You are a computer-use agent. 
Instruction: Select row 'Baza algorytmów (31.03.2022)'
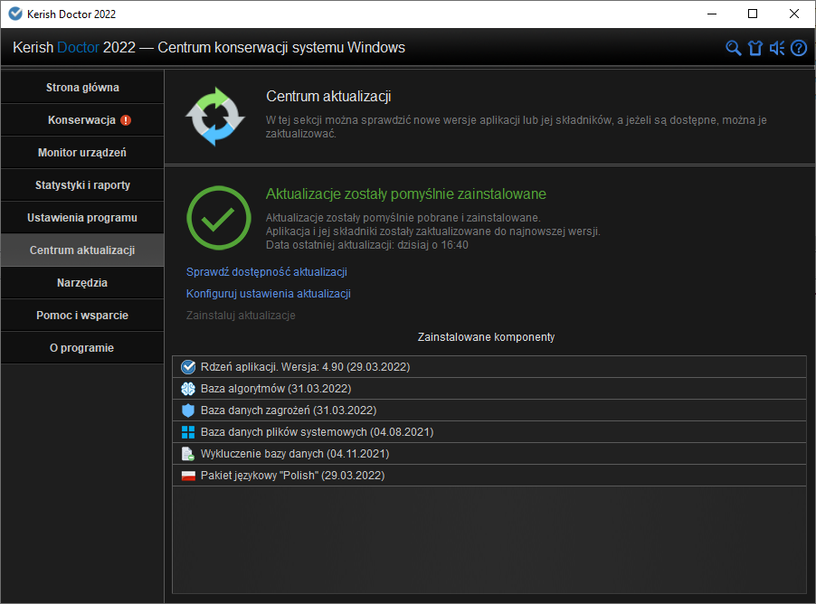489,389
